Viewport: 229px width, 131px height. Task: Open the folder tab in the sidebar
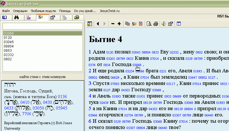click(x=76, y=17)
